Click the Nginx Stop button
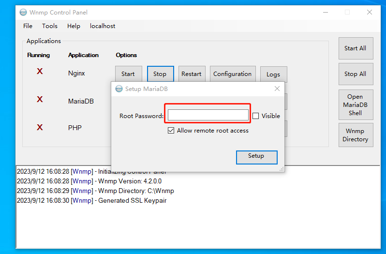The height and width of the screenshot is (254, 386). (160, 74)
